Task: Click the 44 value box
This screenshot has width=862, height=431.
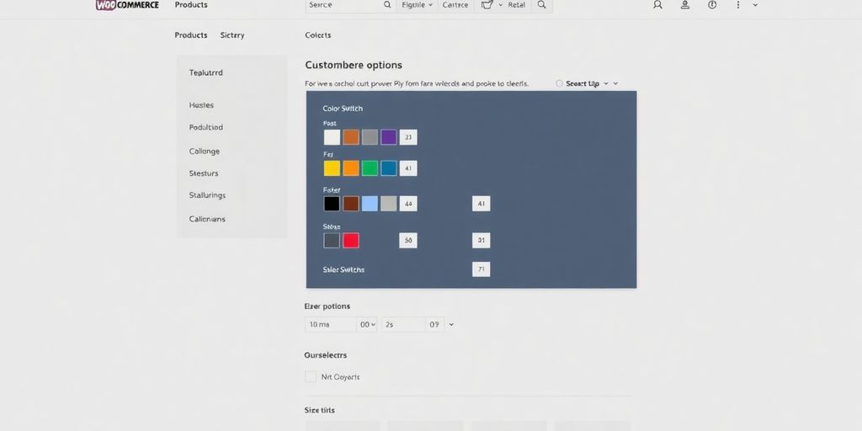Action: coord(408,204)
